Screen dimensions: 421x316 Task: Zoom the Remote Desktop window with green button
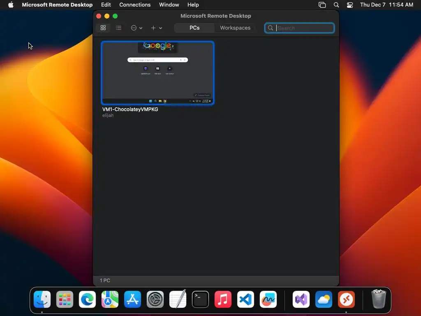coord(115,16)
